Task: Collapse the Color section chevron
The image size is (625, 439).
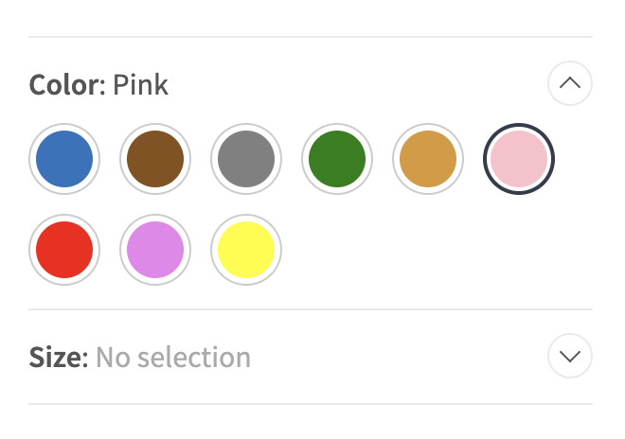Action: [570, 83]
